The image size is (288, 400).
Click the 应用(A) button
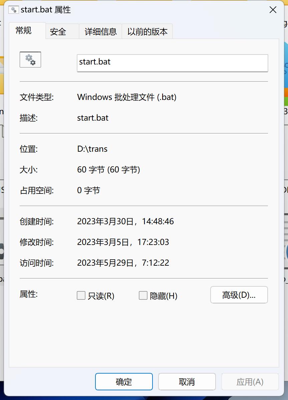coord(250,382)
